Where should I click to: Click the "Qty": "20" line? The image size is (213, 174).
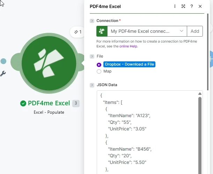coord(120,156)
